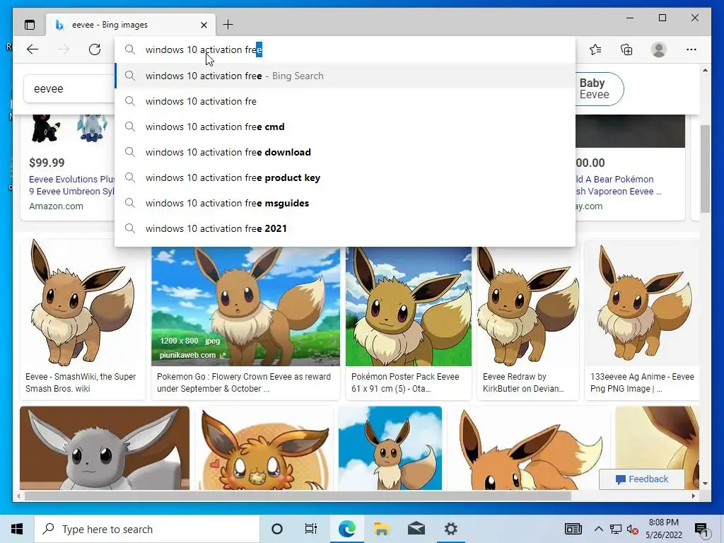Screen dimensions: 724x543
Task: Open Eevee Redraw by KirkButler image
Action: point(527,307)
